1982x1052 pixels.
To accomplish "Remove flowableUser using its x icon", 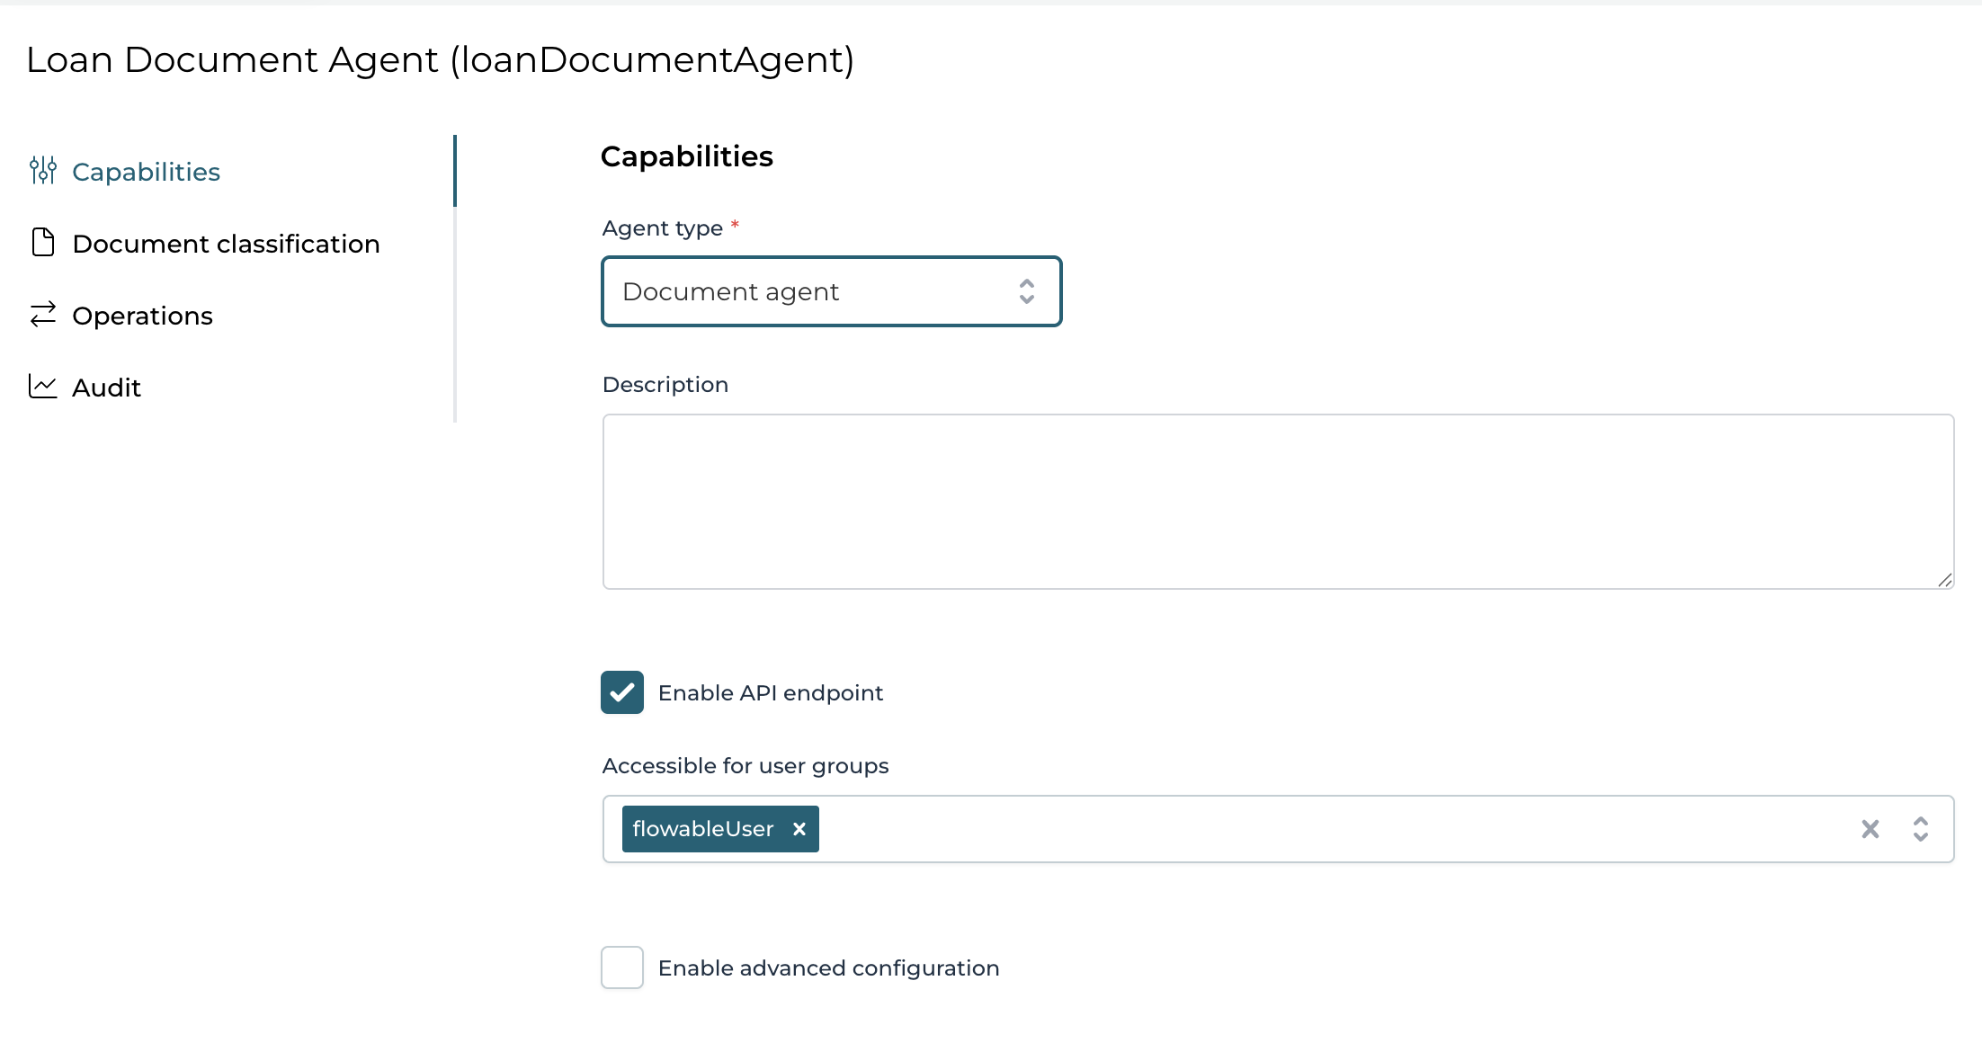I will click(x=799, y=829).
